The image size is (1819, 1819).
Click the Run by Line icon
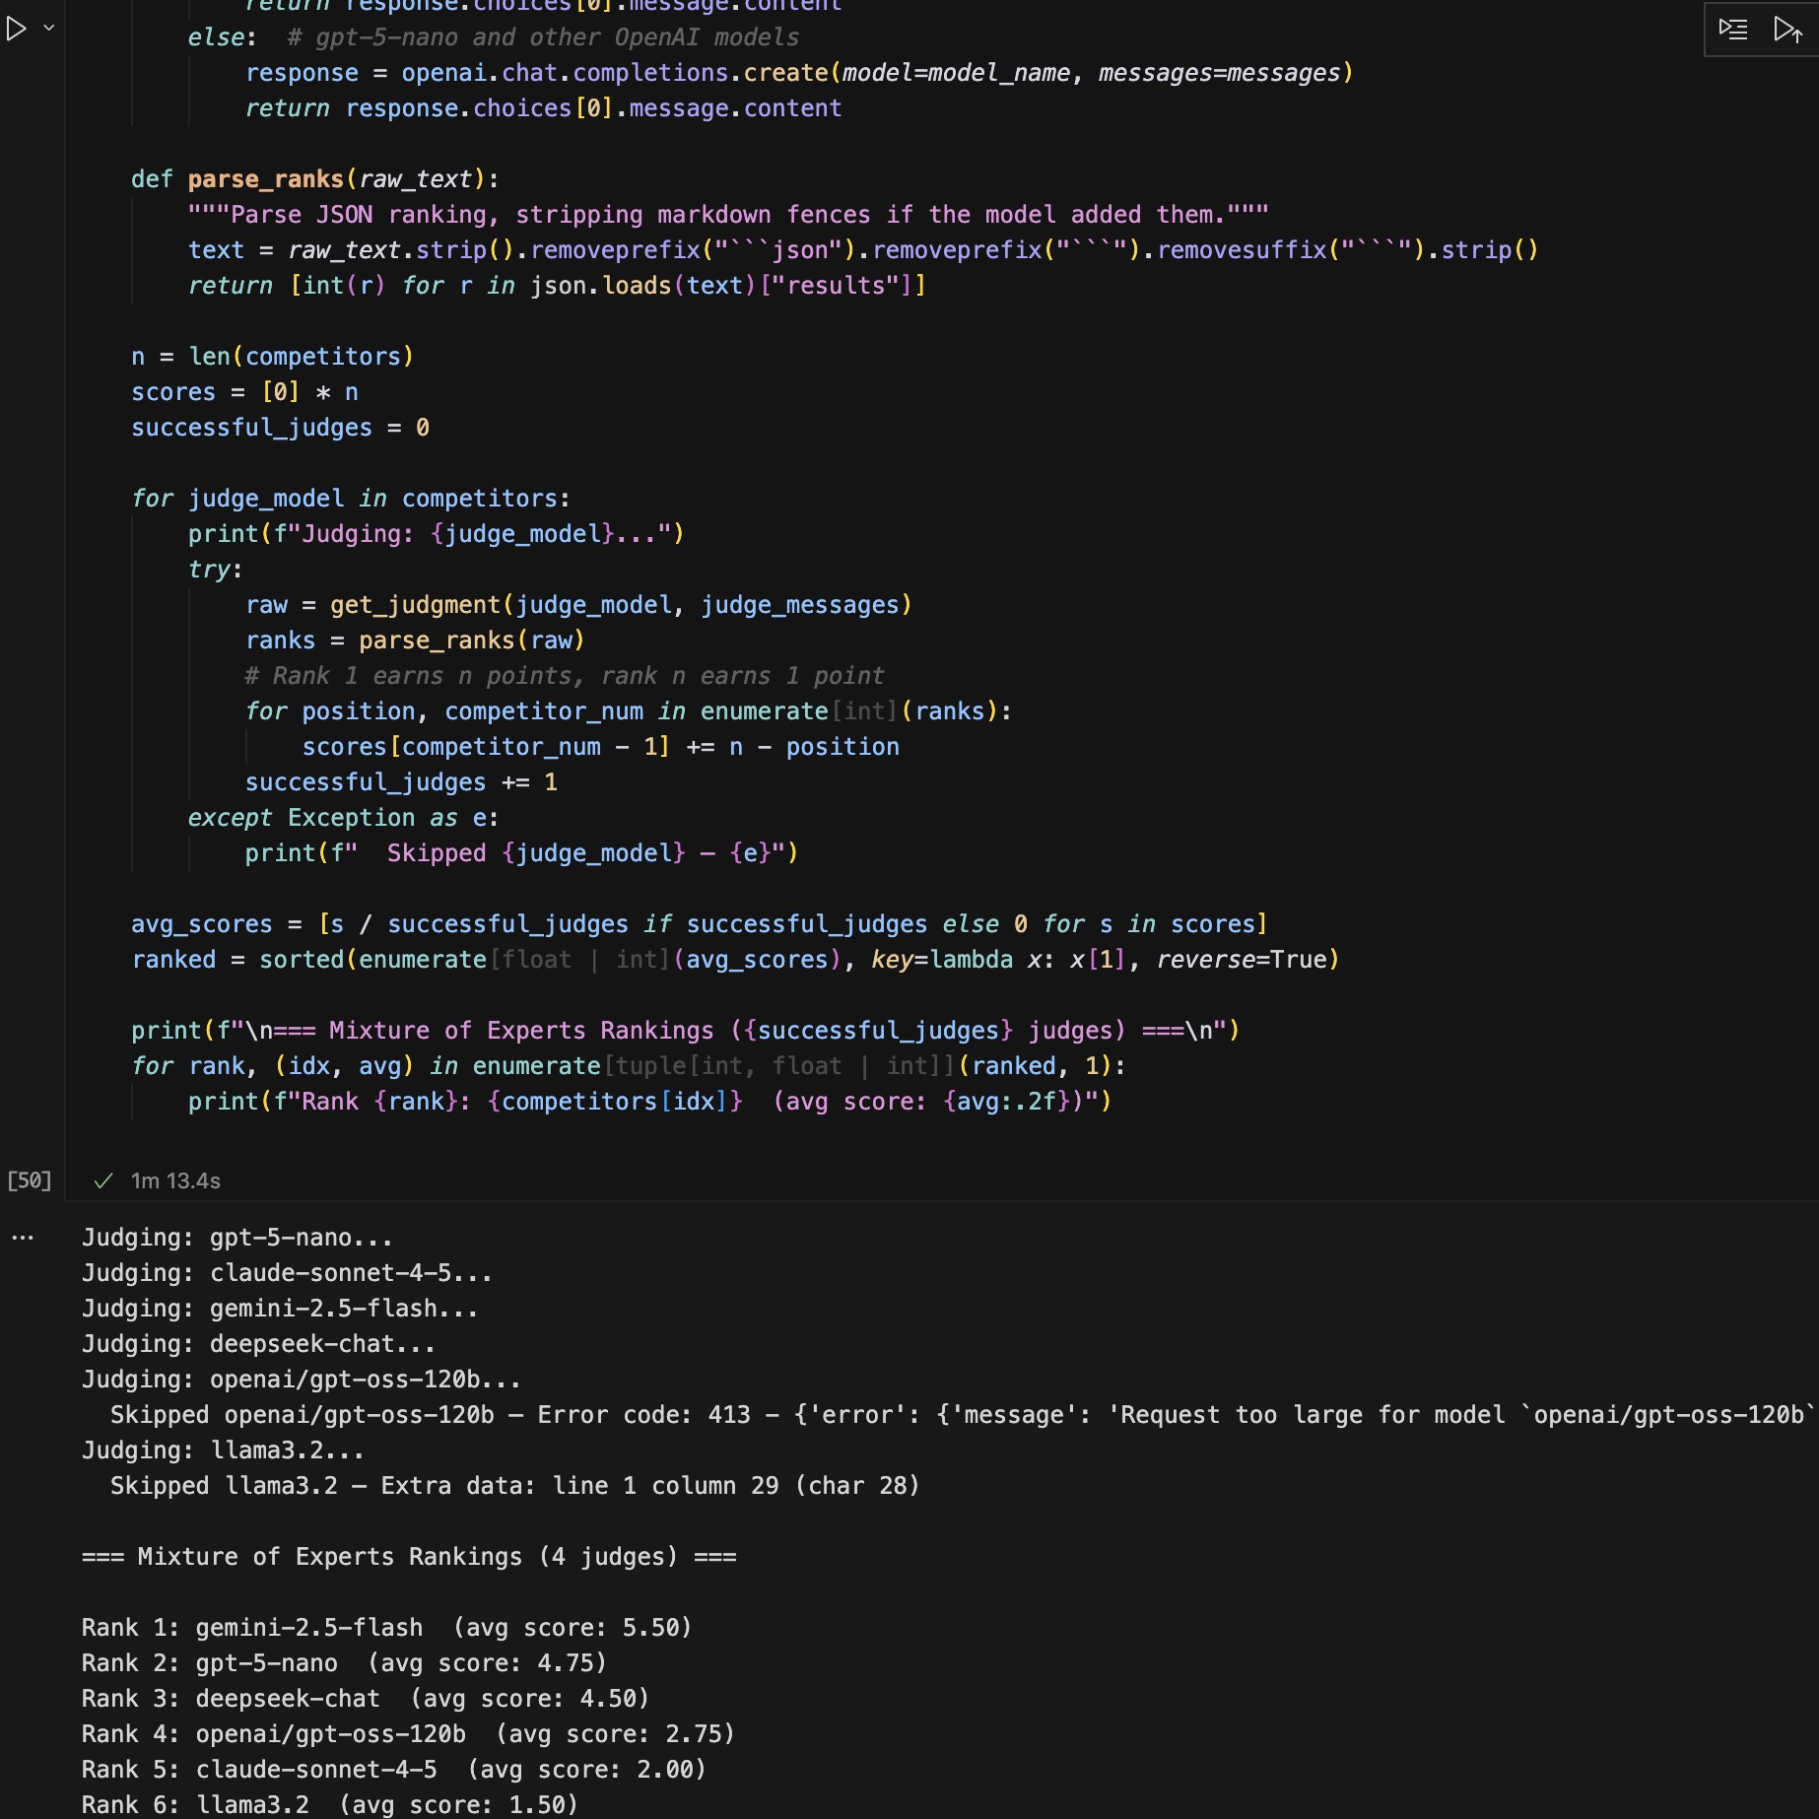click(1733, 30)
